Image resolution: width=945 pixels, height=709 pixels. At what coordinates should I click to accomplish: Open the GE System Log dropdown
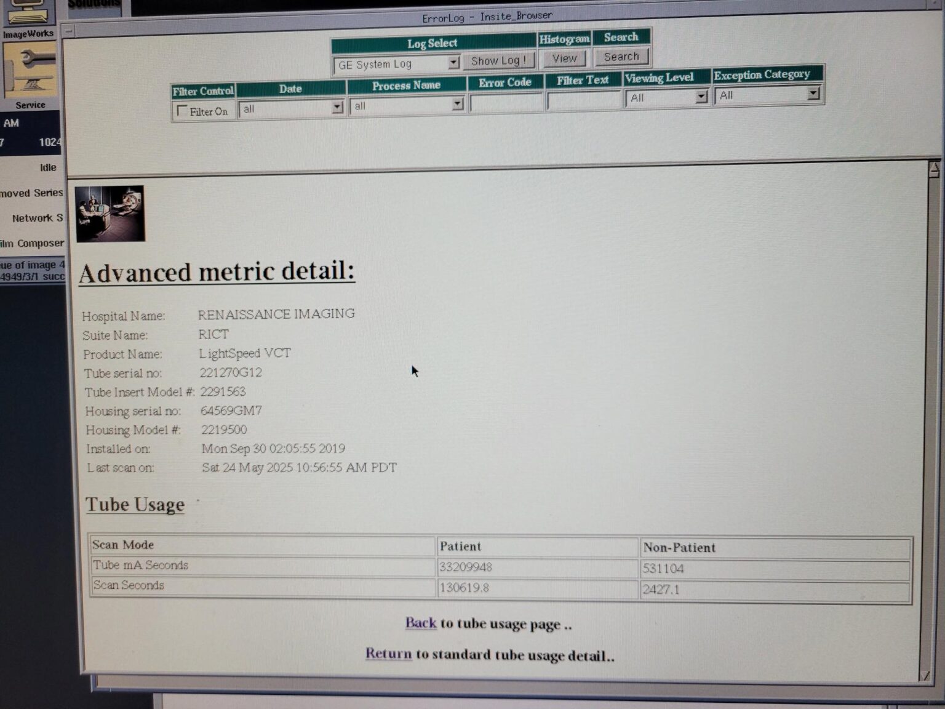tap(453, 63)
